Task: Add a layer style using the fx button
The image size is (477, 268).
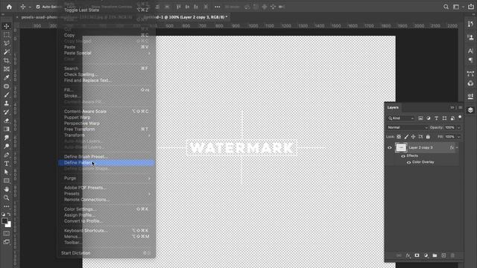Action: [x=408, y=255]
